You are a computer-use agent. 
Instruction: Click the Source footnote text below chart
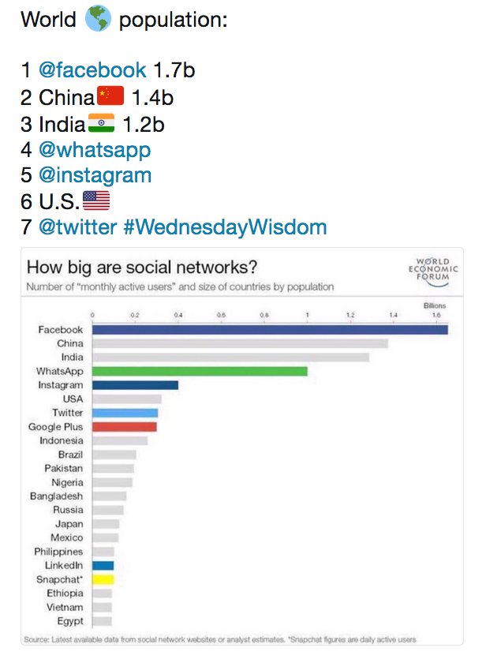tap(219, 639)
